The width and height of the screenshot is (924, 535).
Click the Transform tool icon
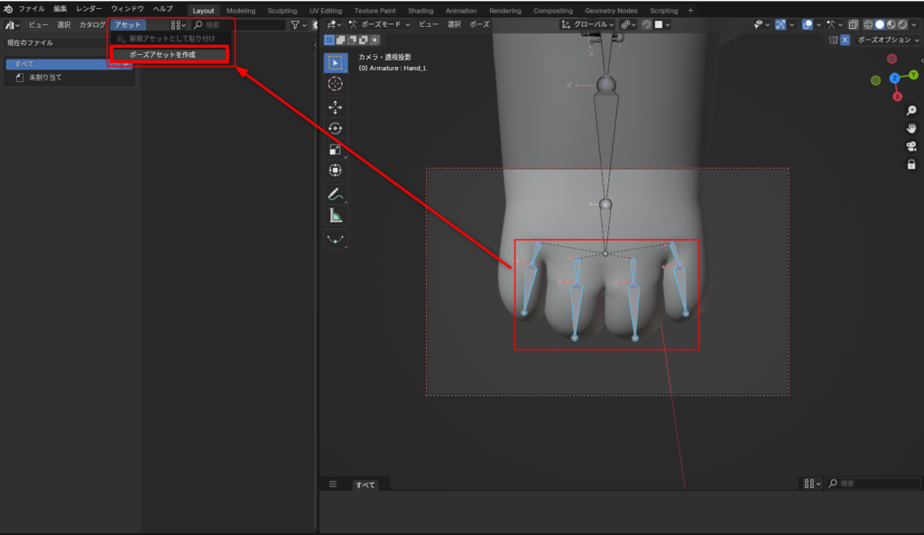(x=335, y=170)
